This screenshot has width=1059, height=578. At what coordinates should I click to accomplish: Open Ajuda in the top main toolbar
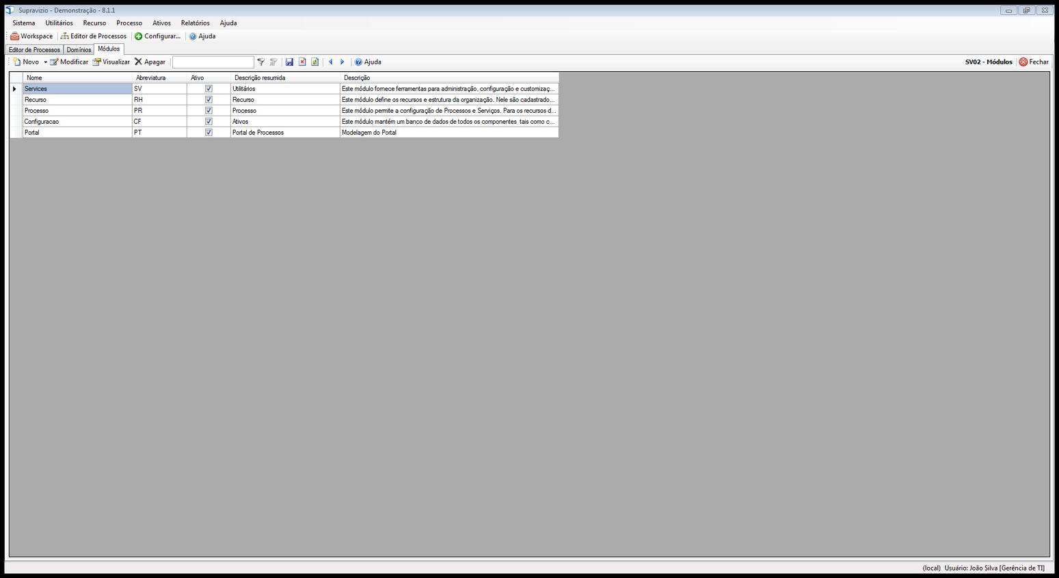pos(202,36)
